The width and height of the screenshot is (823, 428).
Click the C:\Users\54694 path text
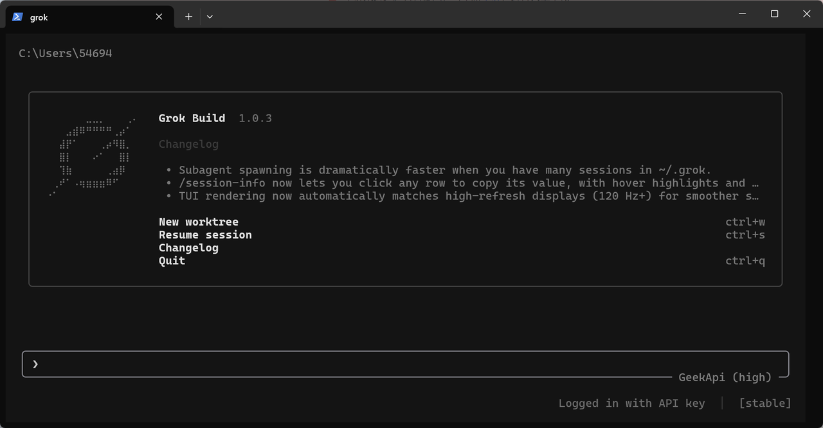tap(66, 53)
